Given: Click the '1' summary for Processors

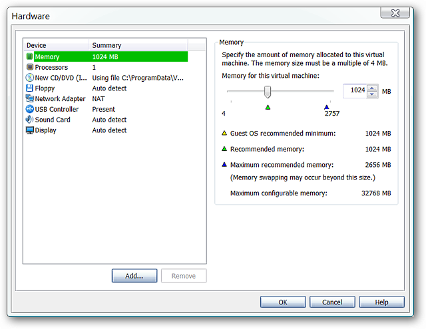Looking at the screenshot, I should (94, 67).
